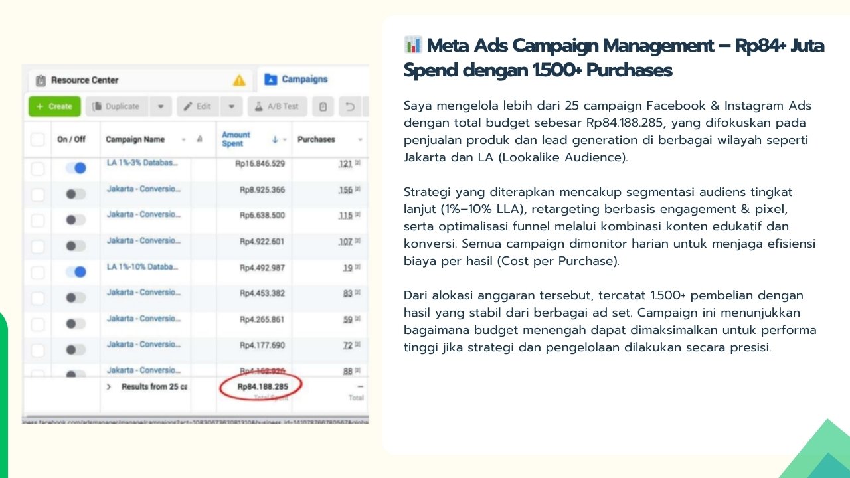Switch to the Resource Center tab

point(85,80)
